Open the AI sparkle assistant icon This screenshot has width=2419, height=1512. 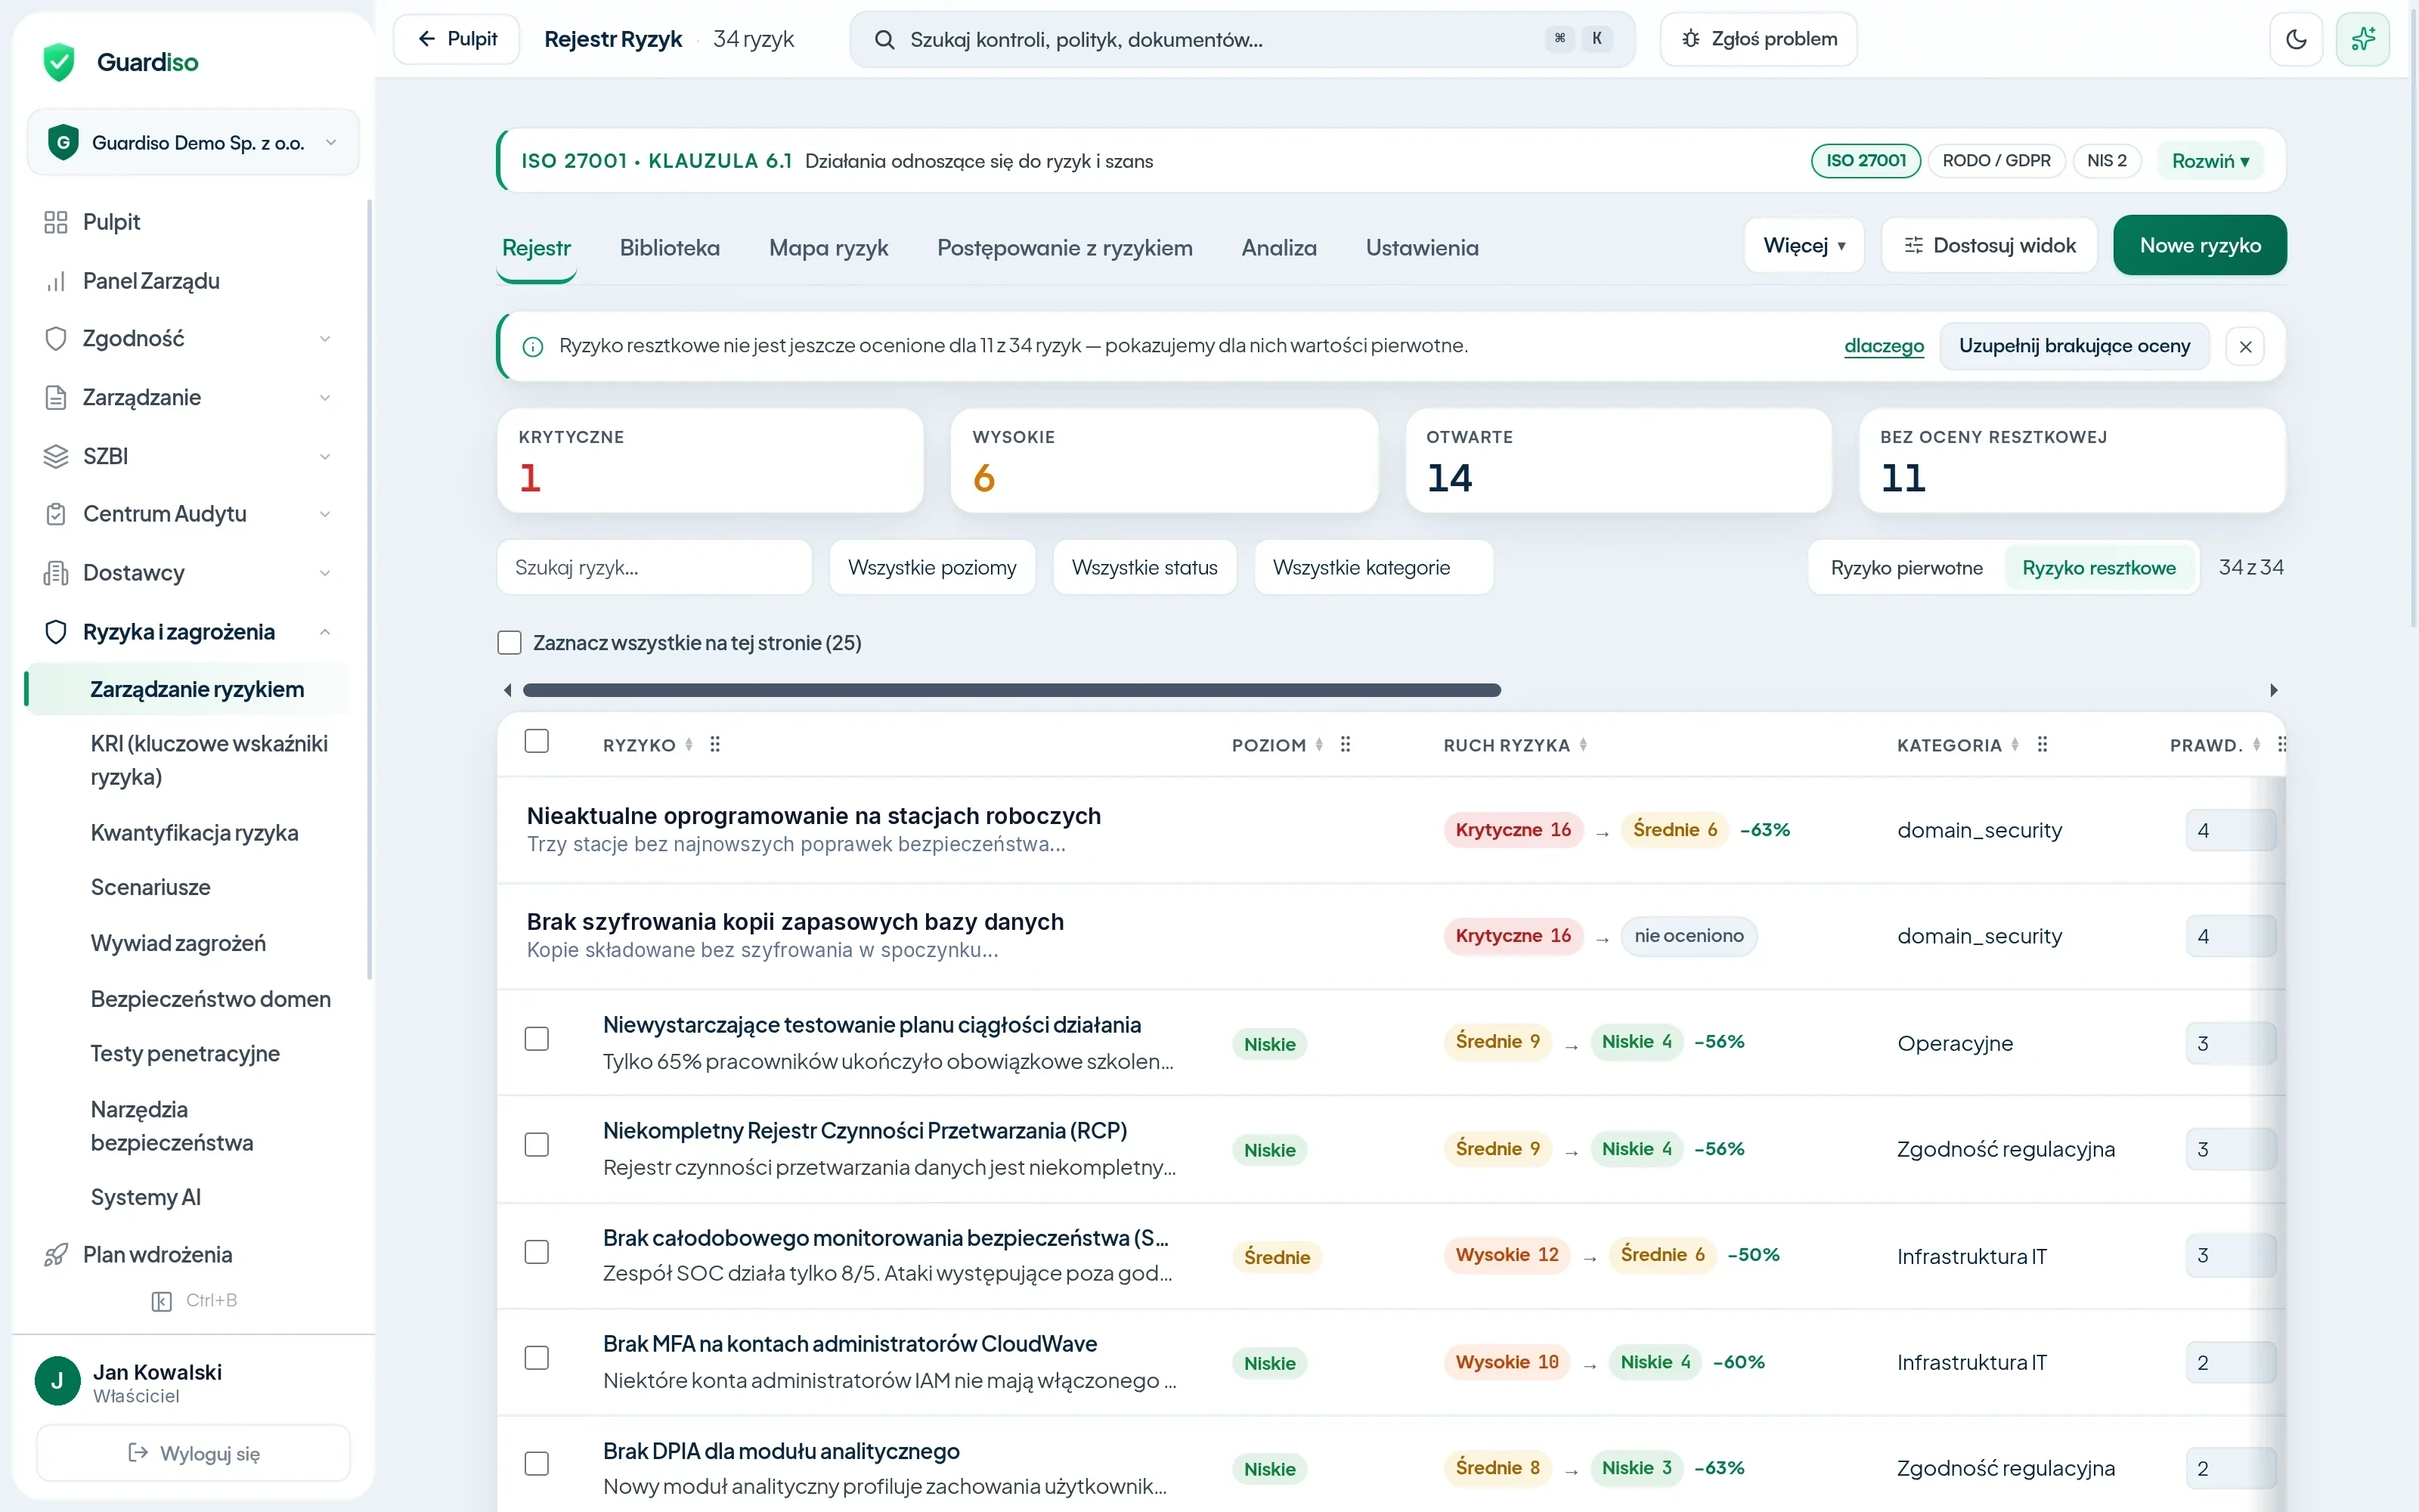(x=2363, y=39)
